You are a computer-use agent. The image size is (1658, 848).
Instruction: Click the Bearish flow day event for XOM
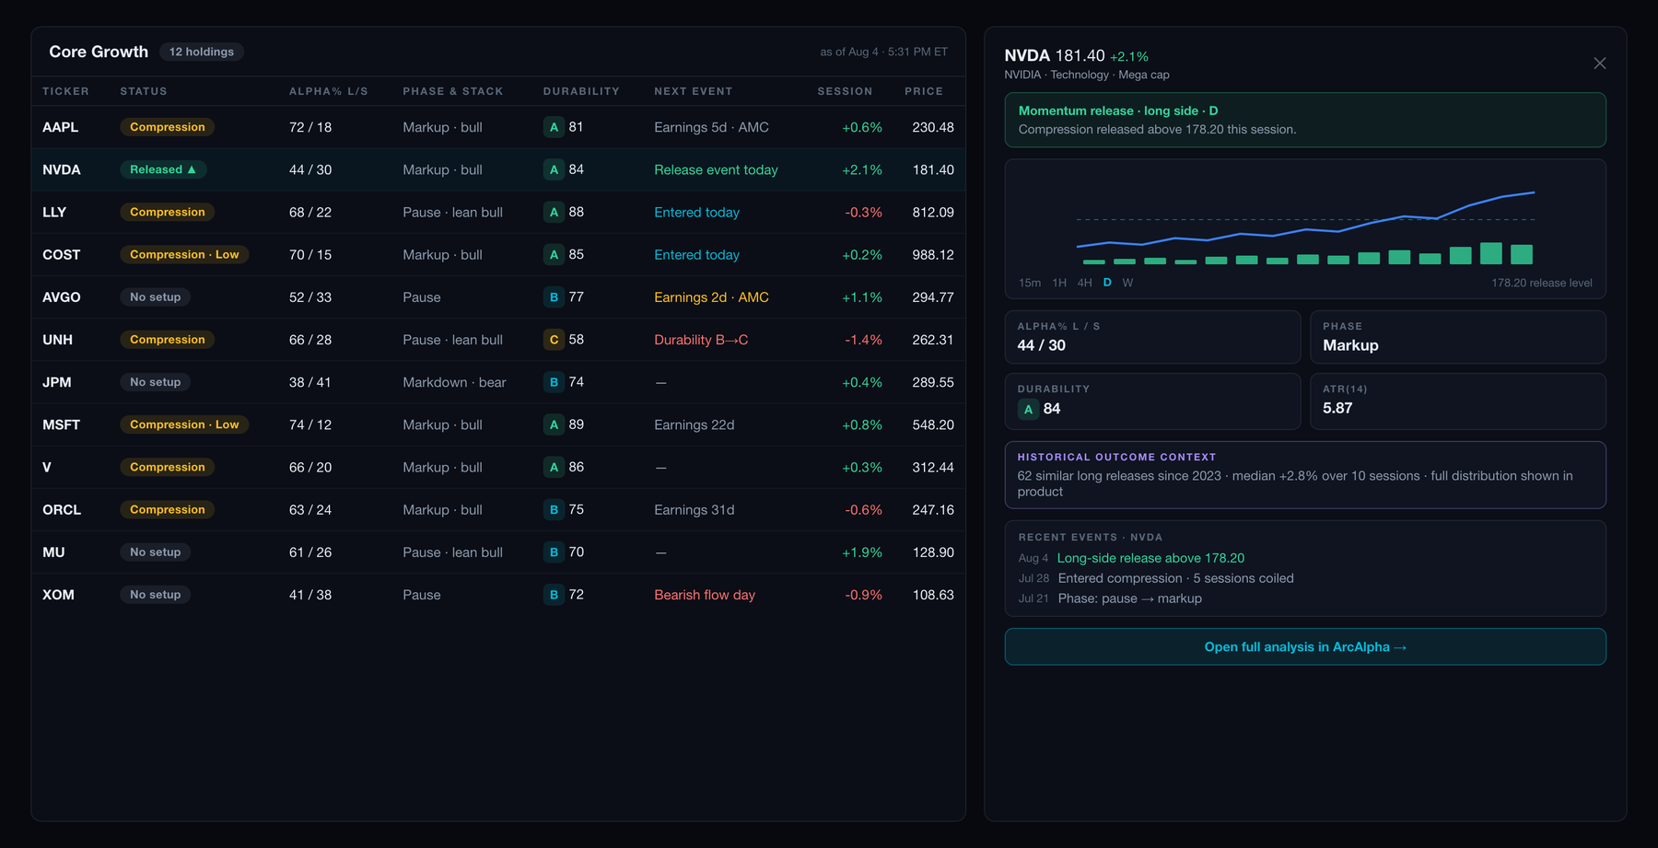coord(705,595)
